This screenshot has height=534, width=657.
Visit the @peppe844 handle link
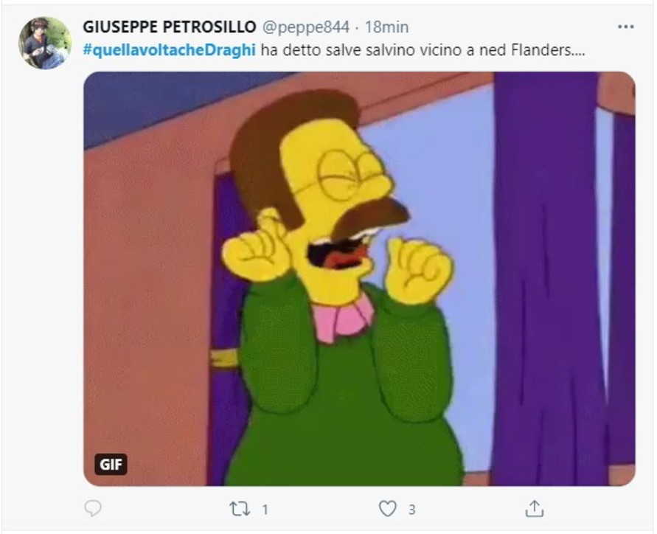point(306,27)
